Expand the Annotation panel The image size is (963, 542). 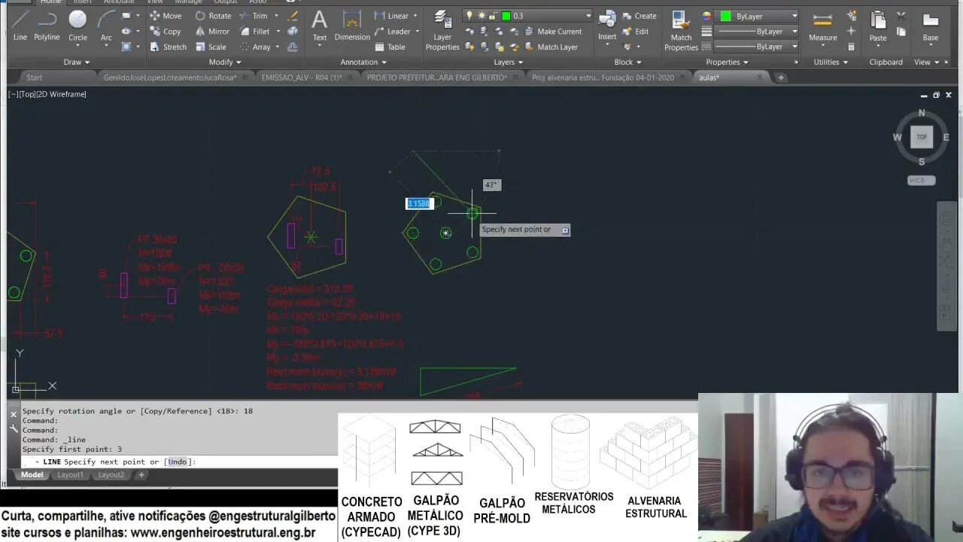363,62
